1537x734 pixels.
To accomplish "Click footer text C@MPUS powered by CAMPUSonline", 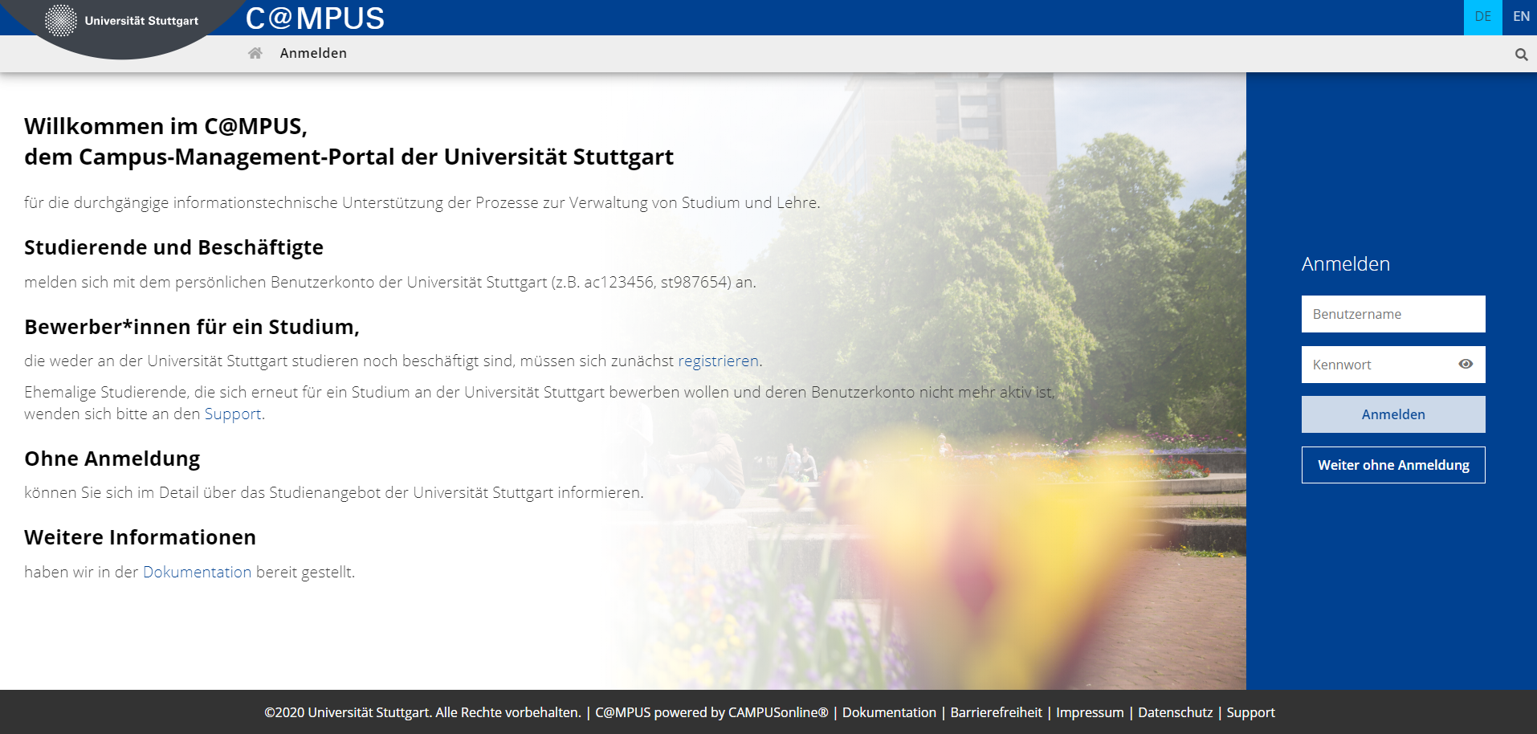I will coord(711,712).
